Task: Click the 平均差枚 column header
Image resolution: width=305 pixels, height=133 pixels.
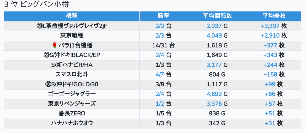Action: [274, 16]
